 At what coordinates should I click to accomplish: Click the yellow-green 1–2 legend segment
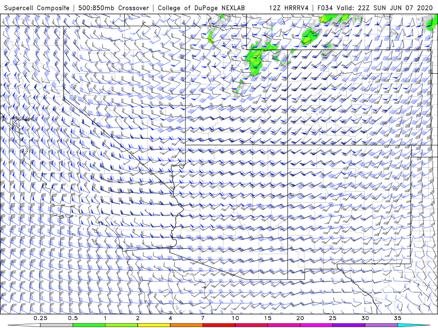pyautogui.click(x=122, y=325)
